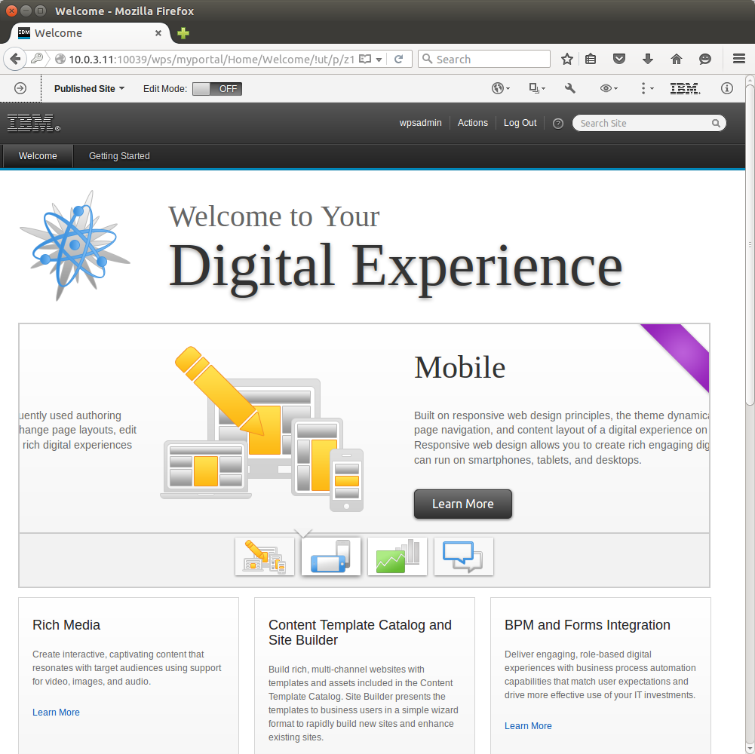Viewport: 755px width, 754px height.
Task: Select the pencil authoring carousel thumbnail
Action: 264,556
